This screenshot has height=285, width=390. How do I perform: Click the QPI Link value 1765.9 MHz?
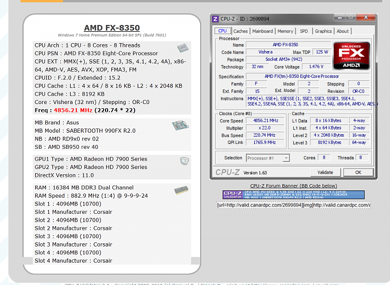(x=265, y=142)
